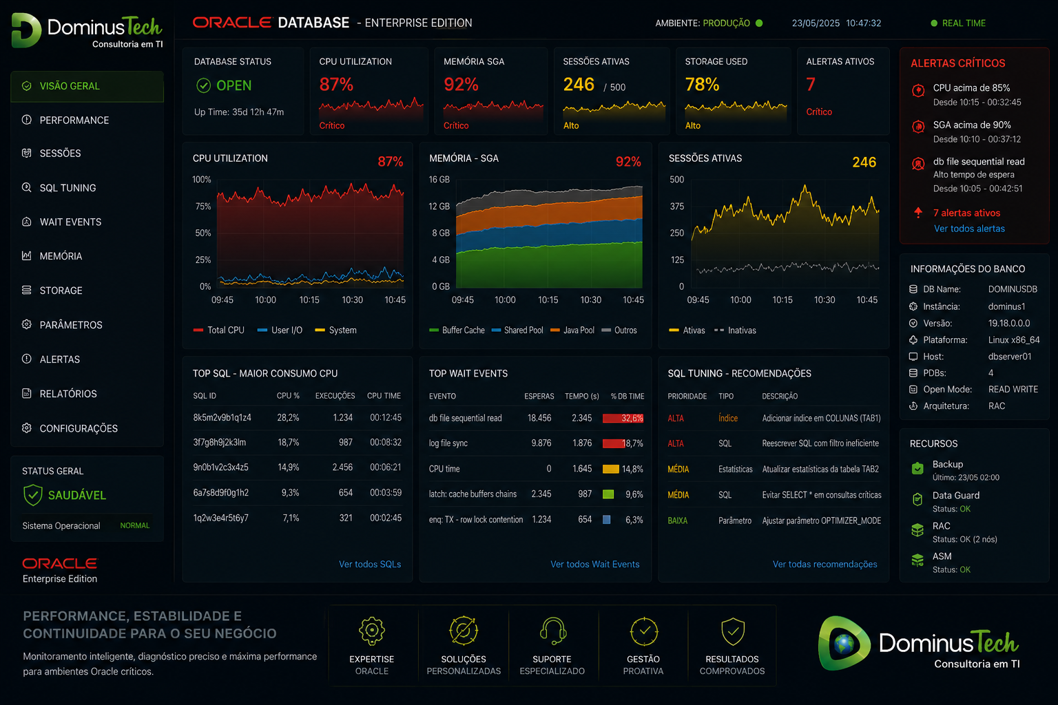Click the 7 alertas ativos link
This screenshot has height=705, width=1058.
(x=966, y=213)
